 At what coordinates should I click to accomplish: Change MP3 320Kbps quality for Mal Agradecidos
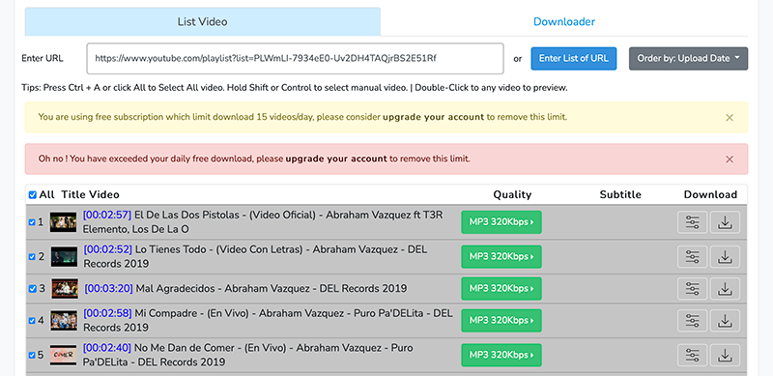pyautogui.click(x=501, y=289)
